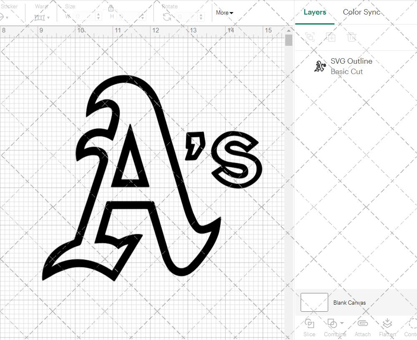Viewport: 417px width, 340px height.
Task: Switch to the Layers tab
Action: click(x=315, y=12)
